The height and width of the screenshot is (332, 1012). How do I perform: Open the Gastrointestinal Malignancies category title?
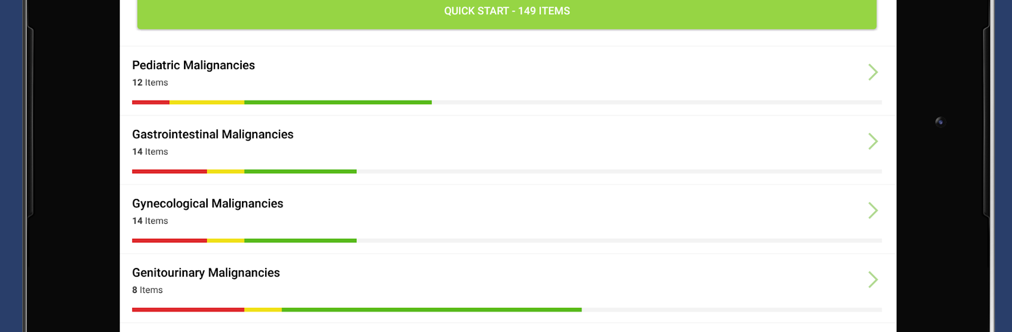pos(212,134)
